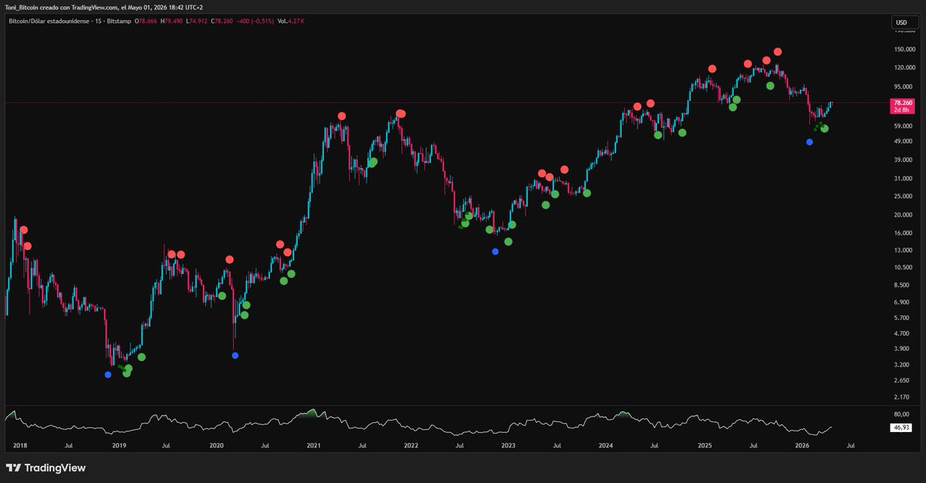
Task: Click the 25.000 price axis label
Action: coord(903,196)
